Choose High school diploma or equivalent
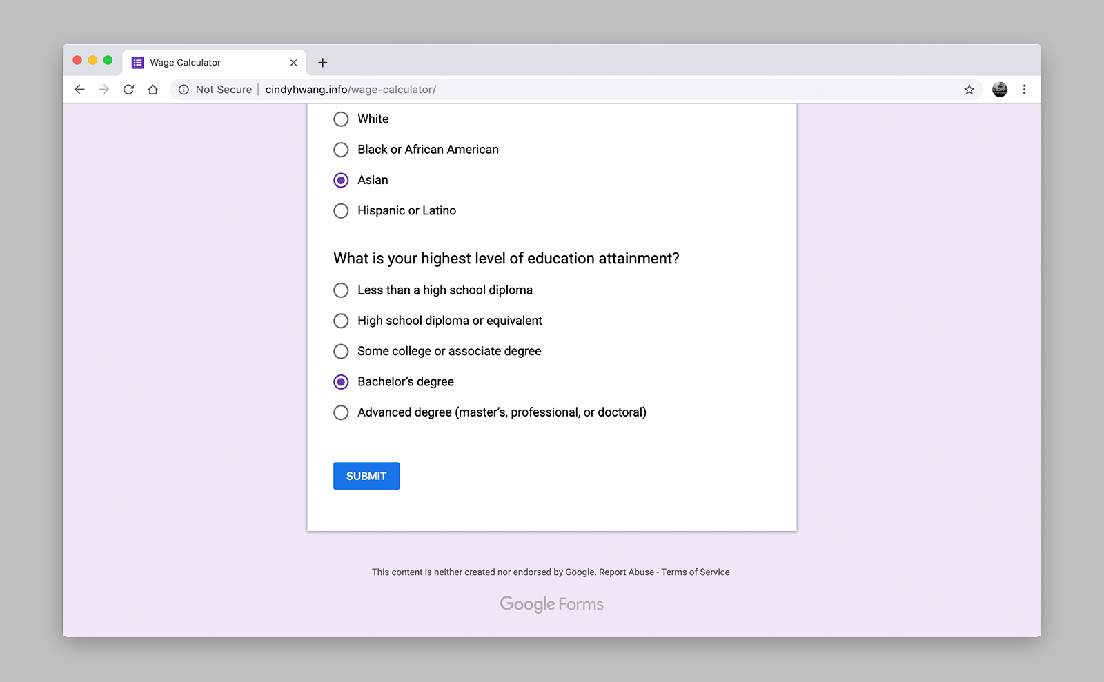 [341, 321]
